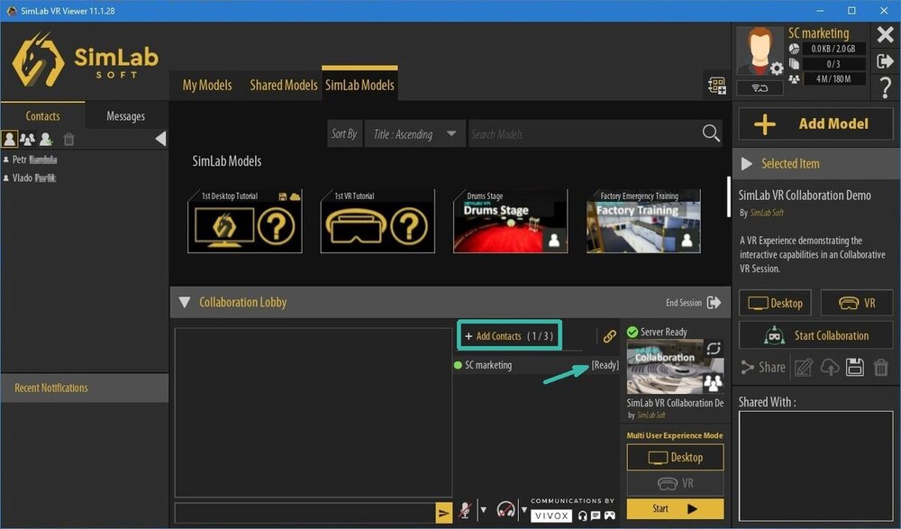Screen dimensions: 901x529
Task: Mute headset audio output
Action: [x=505, y=511]
